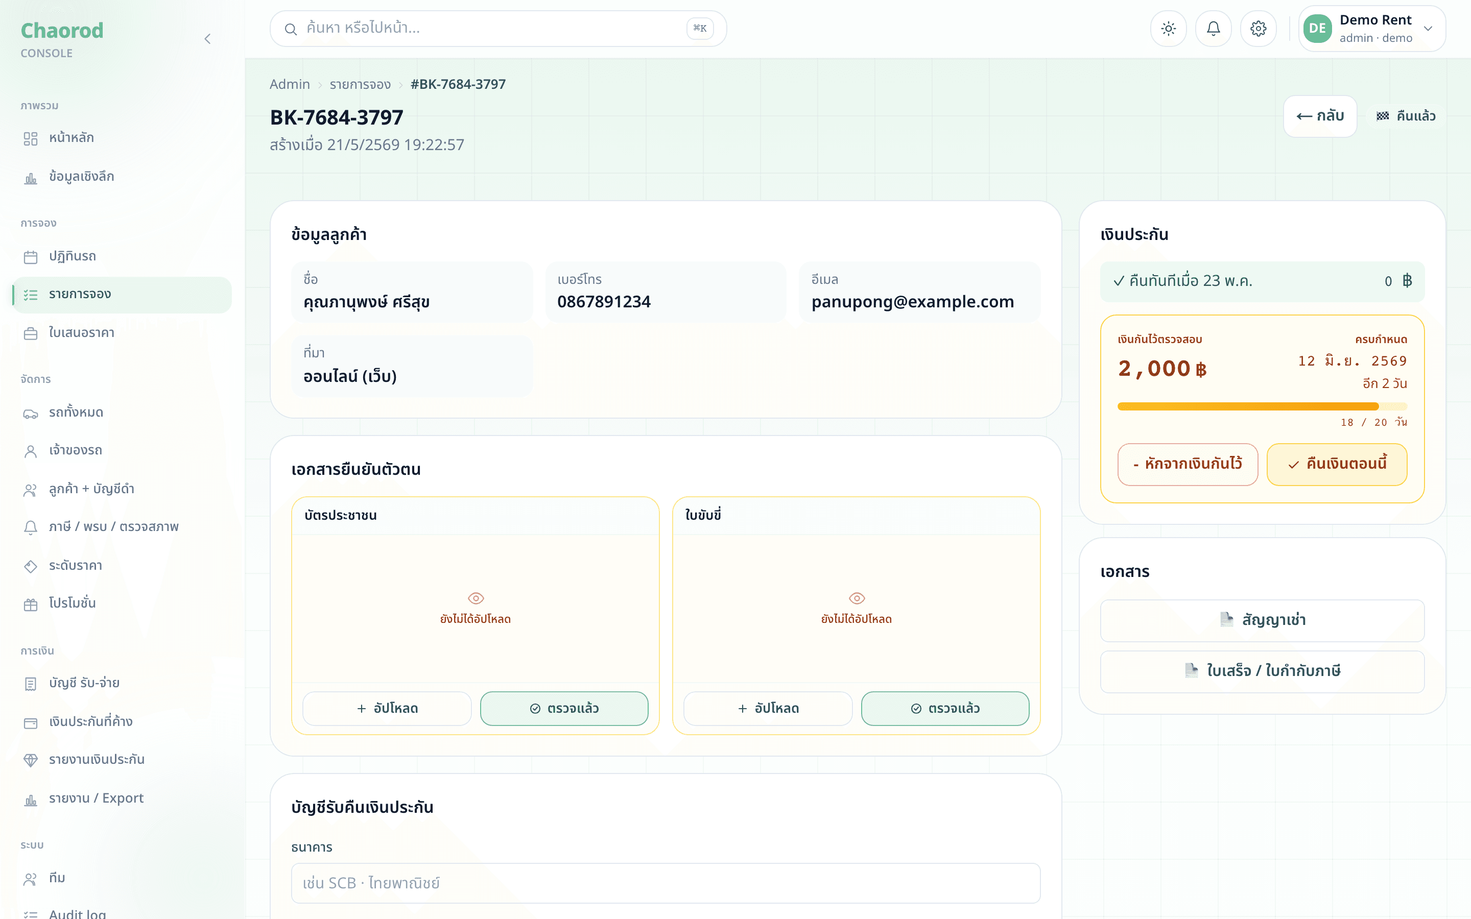Screen dimensions: 1471x919
Task: Click the คืนแล้ว status flag badge
Action: click(1405, 116)
